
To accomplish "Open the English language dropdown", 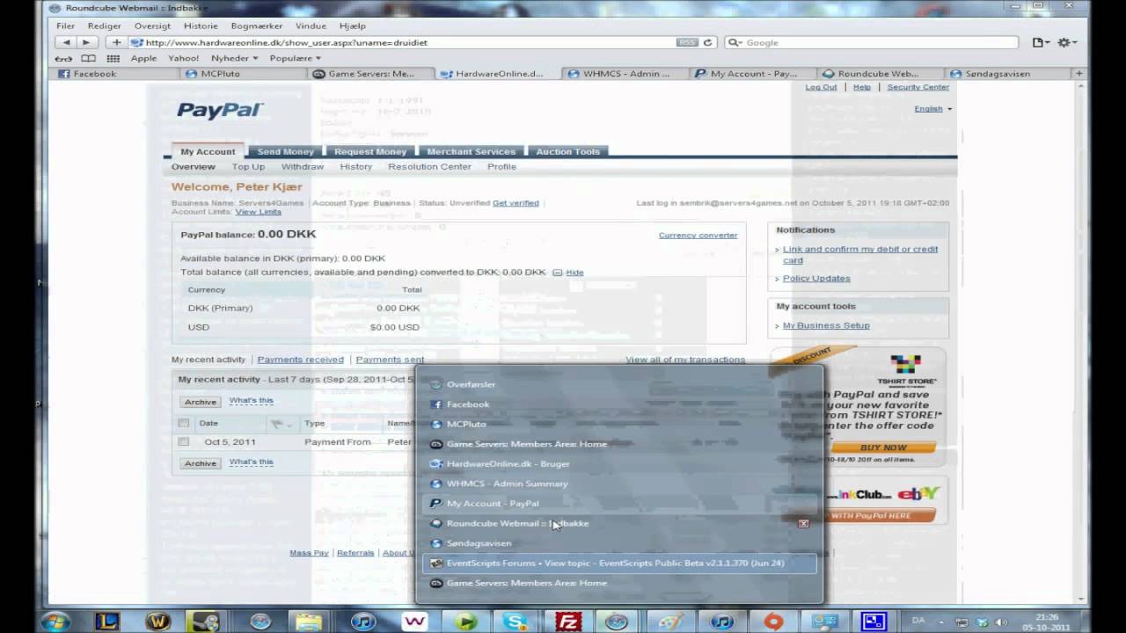I will coord(932,108).
